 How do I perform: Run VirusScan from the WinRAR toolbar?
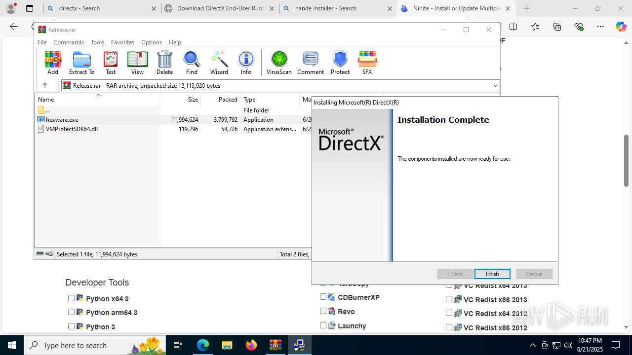pos(279,63)
